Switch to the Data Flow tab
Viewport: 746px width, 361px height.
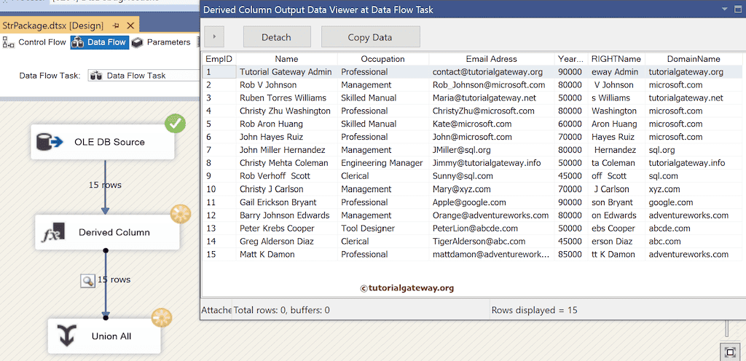[99, 42]
